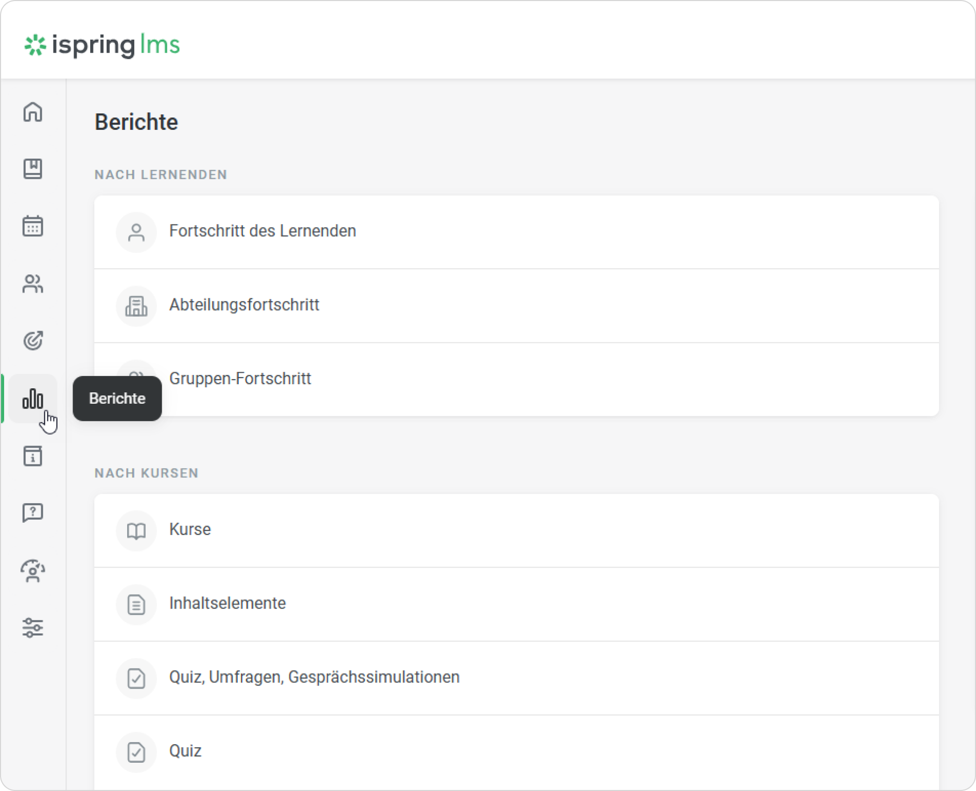
Task: Click the target goal icon in sidebar
Action: tap(33, 340)
